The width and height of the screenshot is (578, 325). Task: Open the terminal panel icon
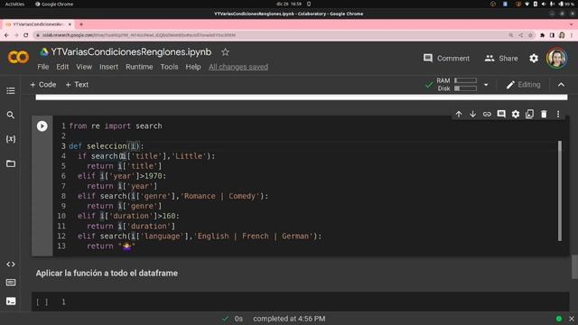click(11, 301)
